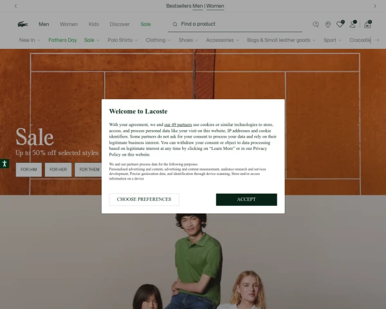Expand the New In dropdown

[30, 40]
